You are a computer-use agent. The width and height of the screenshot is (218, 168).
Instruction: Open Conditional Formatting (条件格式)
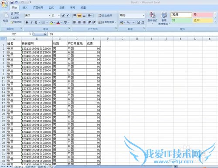coord(152,18)
